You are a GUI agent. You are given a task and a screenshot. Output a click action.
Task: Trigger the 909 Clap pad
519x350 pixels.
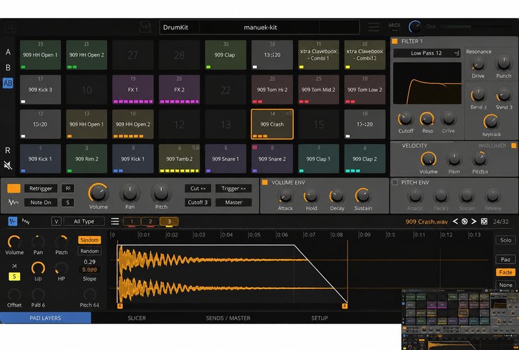(x=225, y=54)
